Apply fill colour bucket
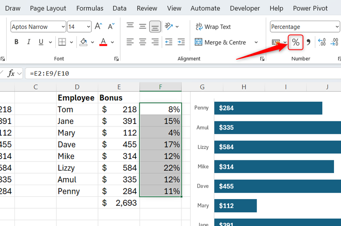 coord(83,42)
